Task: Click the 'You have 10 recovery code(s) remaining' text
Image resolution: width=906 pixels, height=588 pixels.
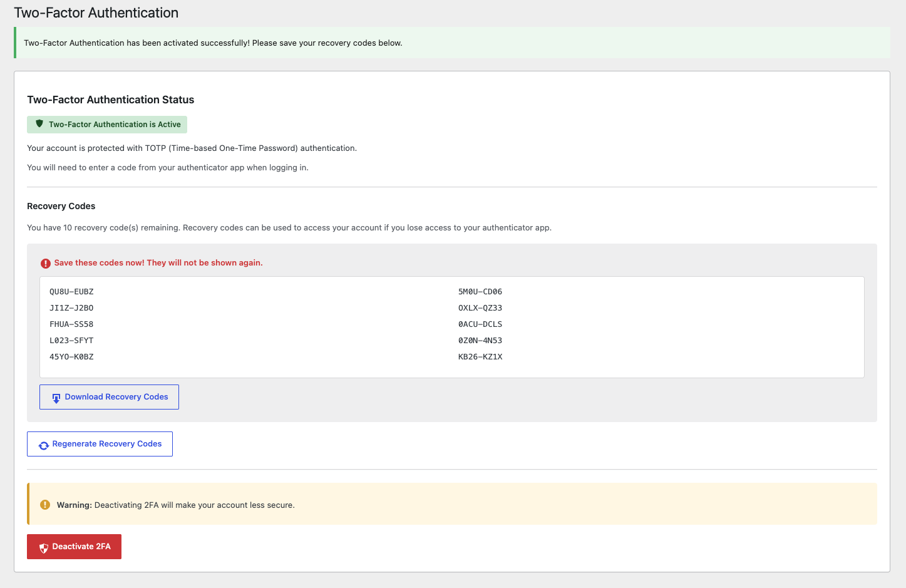Action: coord(289,228)
